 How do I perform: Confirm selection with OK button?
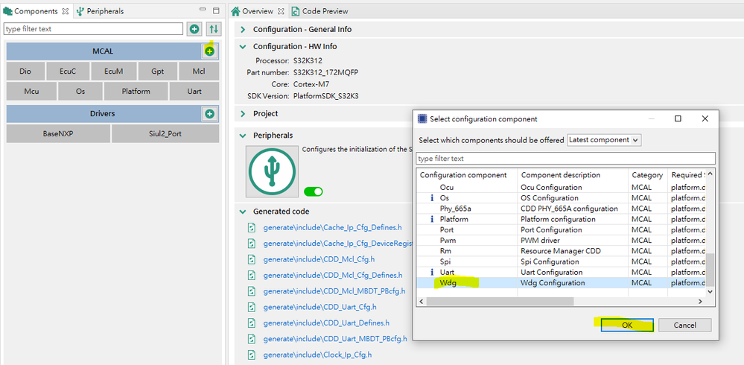pos(627,325)
